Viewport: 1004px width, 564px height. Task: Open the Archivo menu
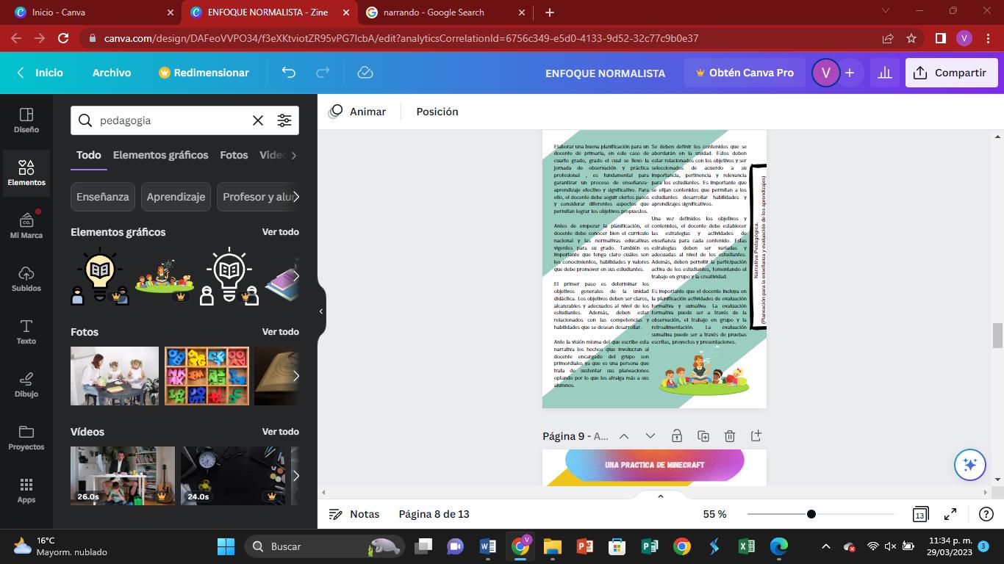112,73
